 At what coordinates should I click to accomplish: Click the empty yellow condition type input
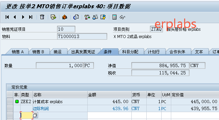pos(27,115)
